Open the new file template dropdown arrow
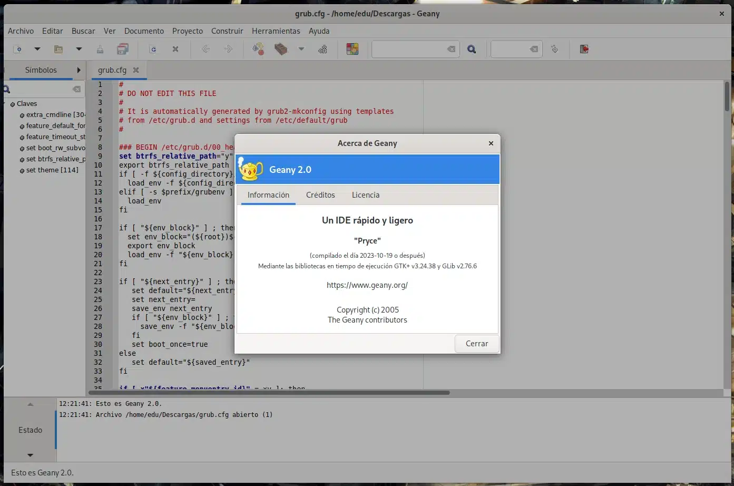This screenshot has width=734, height=486. point(37,49)
